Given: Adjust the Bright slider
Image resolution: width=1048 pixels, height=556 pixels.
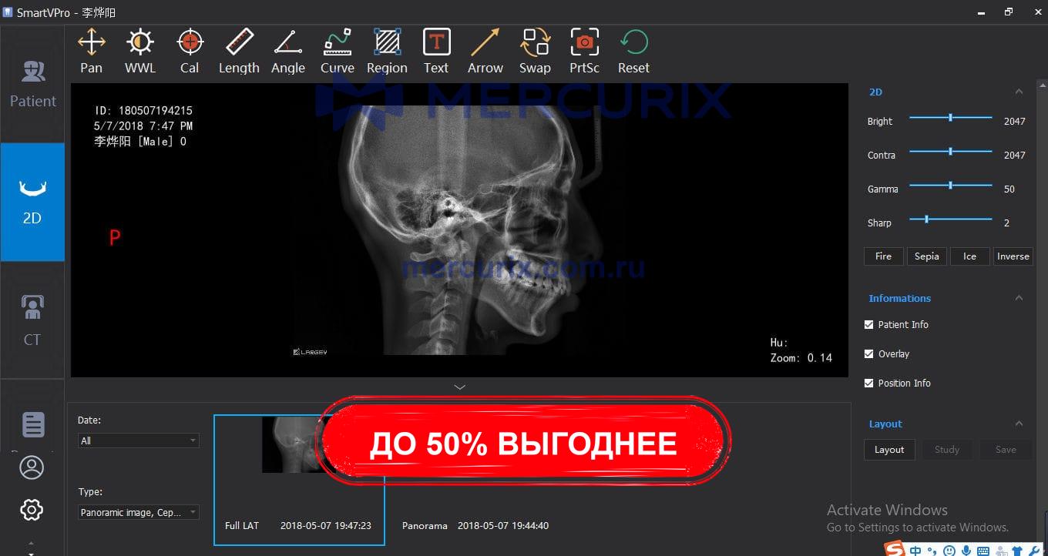Looking at the screenshot, I should [x=951, y=118].
